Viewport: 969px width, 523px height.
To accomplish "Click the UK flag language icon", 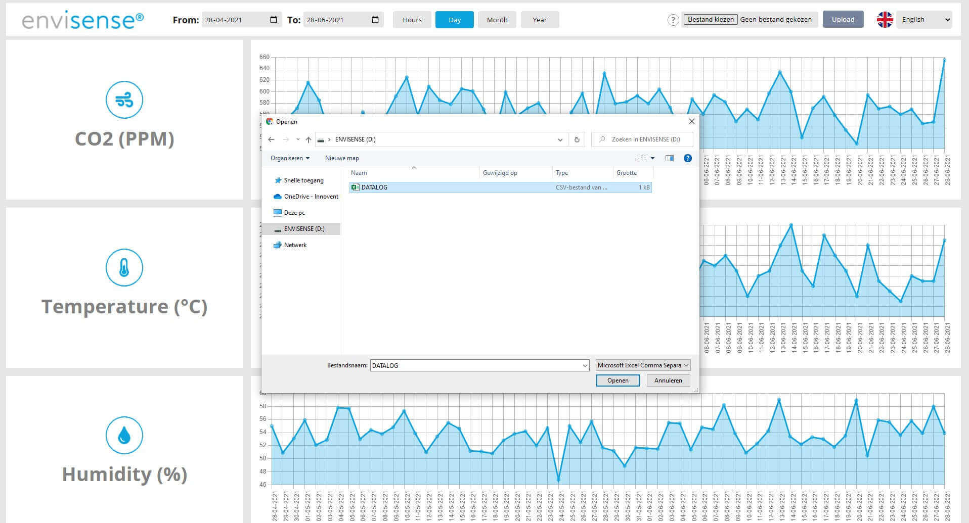I will pos(885,20).
